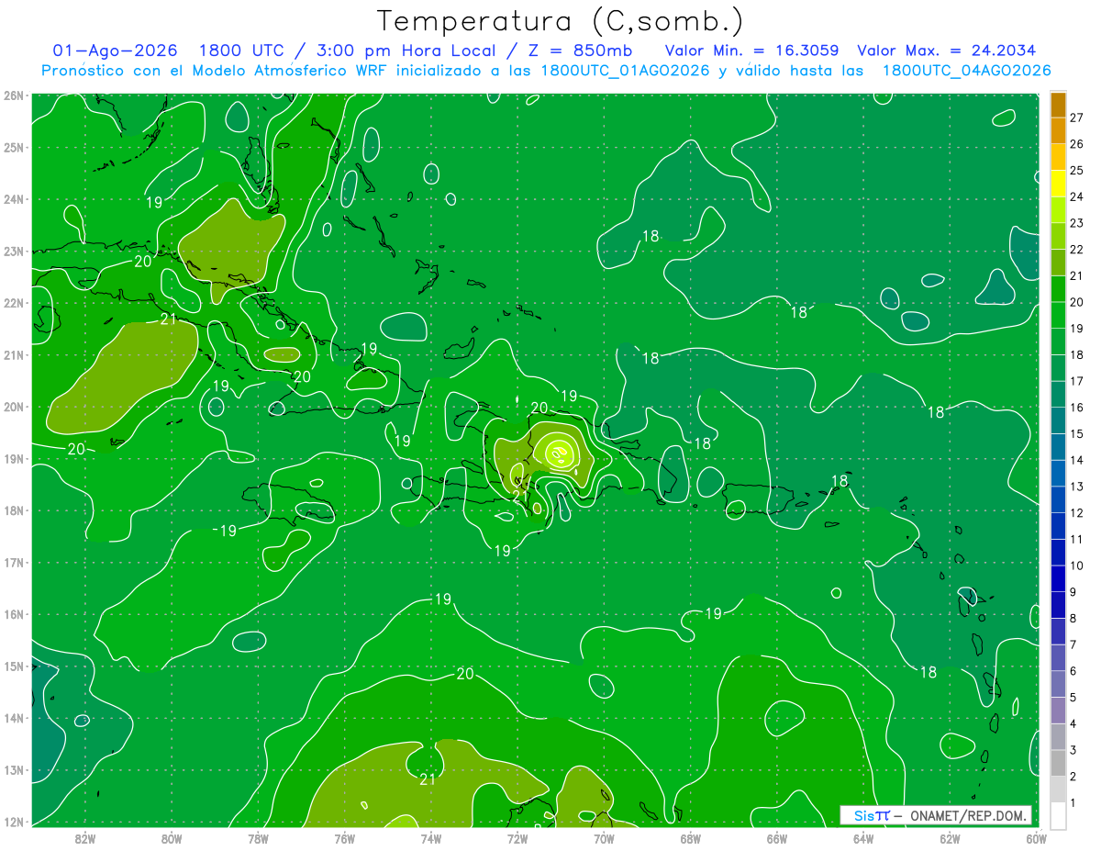Click legend value "1"
This screenshot has width=1101, height=851.
click(x=1073, y=803)
